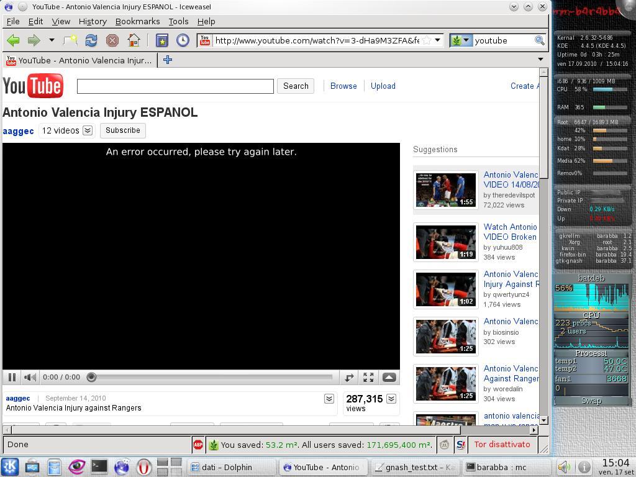
Task: Open a new tab with plus icon
Action: (167, 60)
